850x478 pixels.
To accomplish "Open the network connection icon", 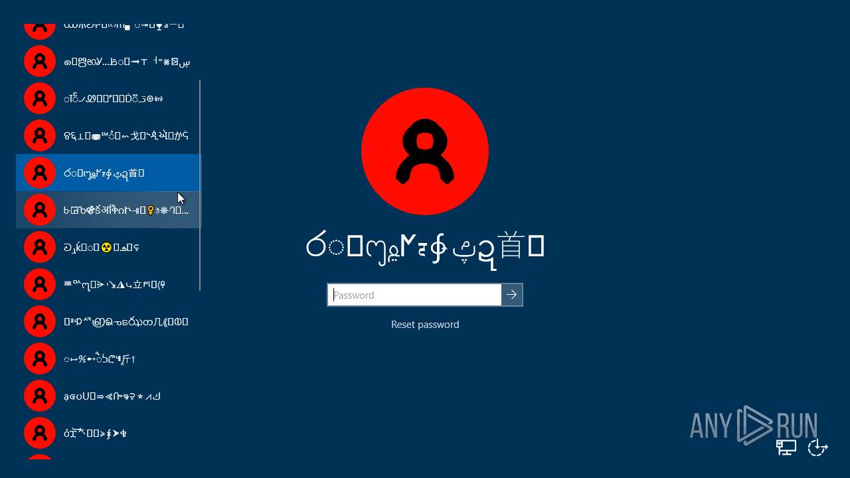I will (787, 448).
